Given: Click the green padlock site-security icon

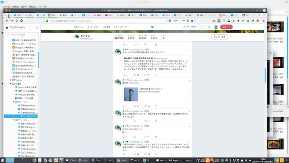Looking at the screenshot, I should [47, 21].
